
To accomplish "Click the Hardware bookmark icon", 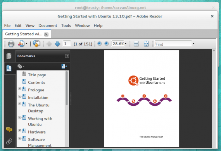I will [x=24, y=131].
